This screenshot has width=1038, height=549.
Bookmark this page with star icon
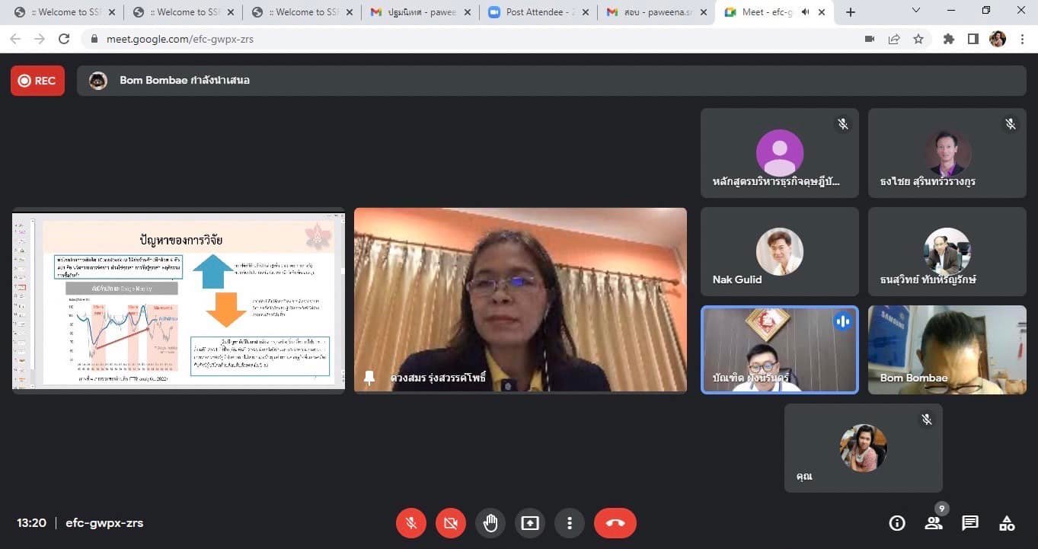pos(918,39)
